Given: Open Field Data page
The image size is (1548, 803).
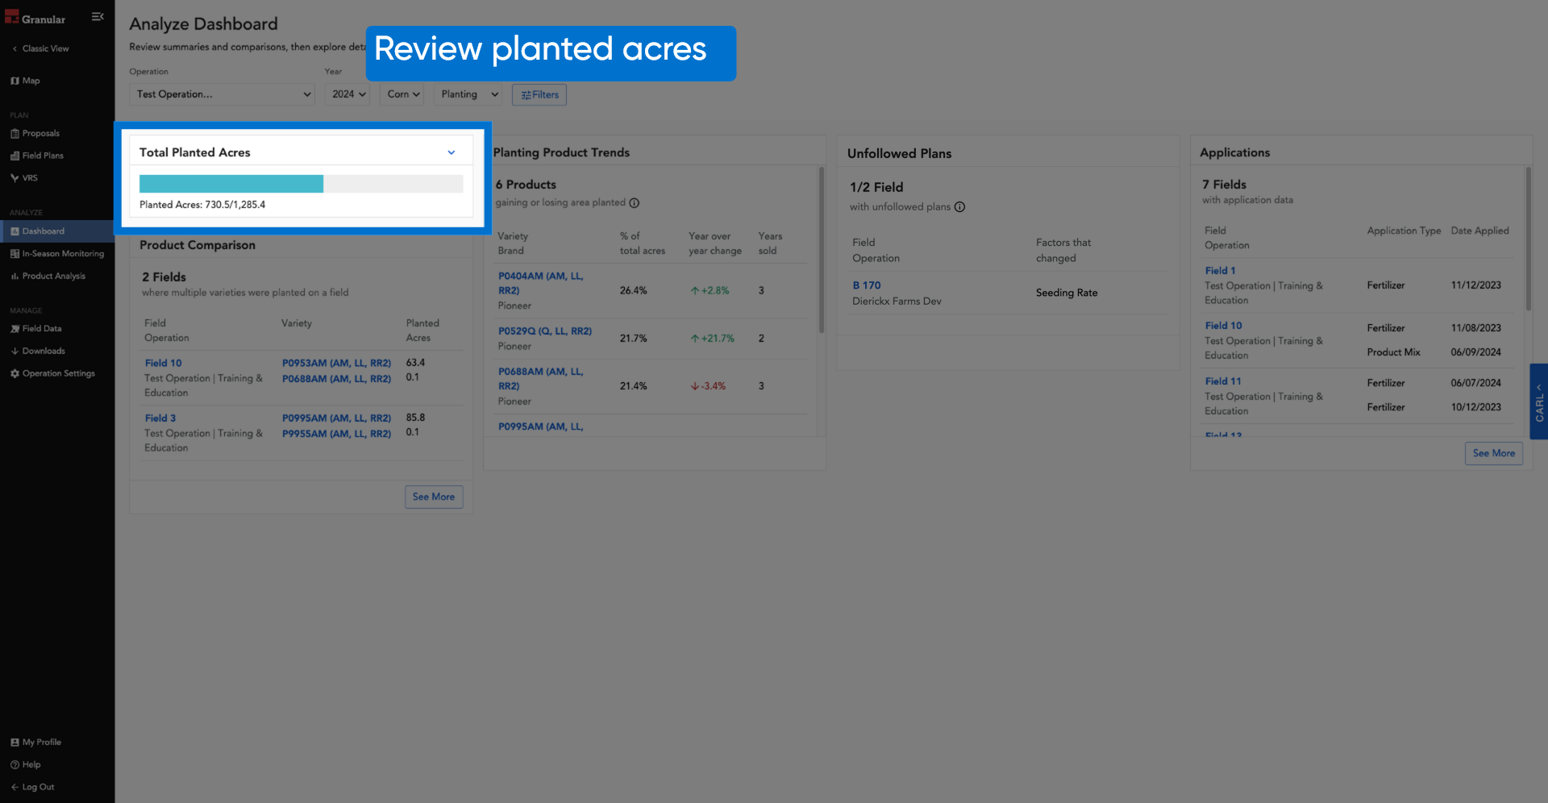Looking at the screenshot, I should 42,329.
